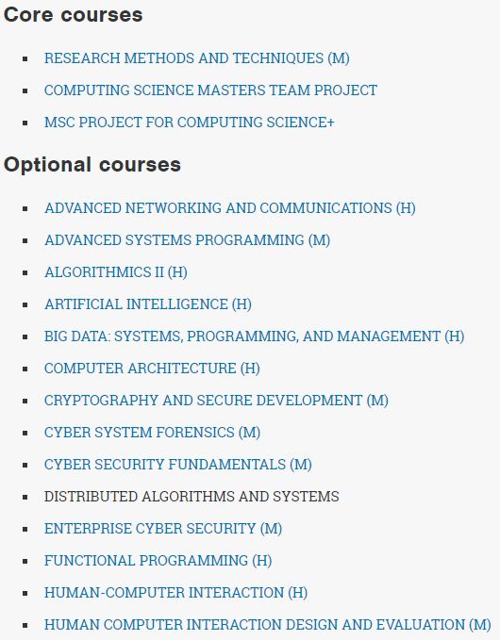This screenshot has height=640, width=500.
Task: Click bullet beside Algorithmics II (H)
Action: [x=25, y=272]
